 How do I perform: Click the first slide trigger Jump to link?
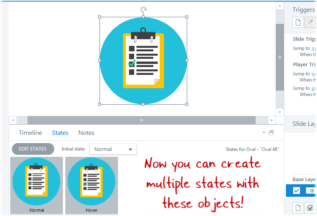(314, 48)
